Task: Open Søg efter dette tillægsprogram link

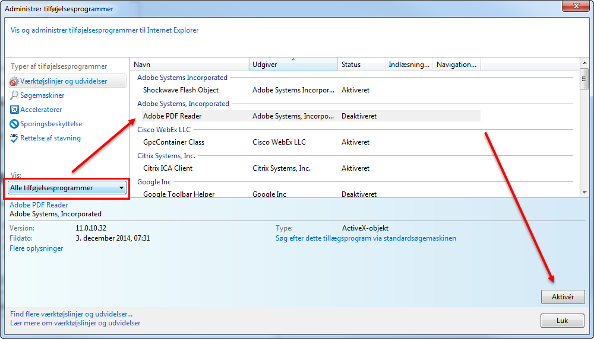Action: pyautogui.click(x=366, y=238)
